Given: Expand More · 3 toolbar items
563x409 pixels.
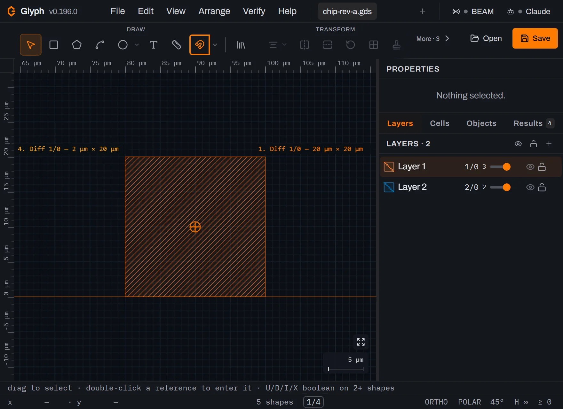Looking at the screenshot, I should tap(433, 39).
